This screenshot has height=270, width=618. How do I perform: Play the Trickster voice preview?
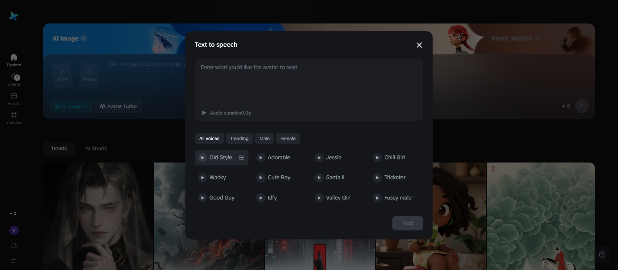(377, 178)
